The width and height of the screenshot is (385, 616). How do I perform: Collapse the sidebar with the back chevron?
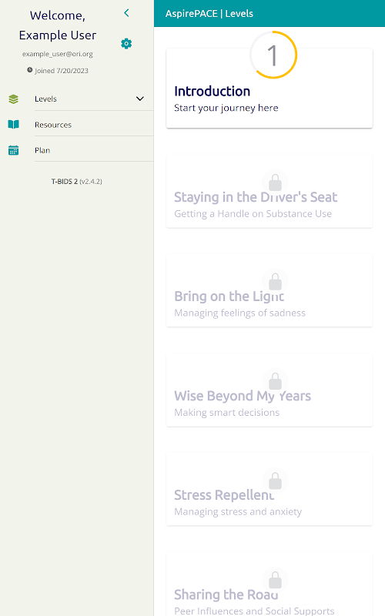126,13
